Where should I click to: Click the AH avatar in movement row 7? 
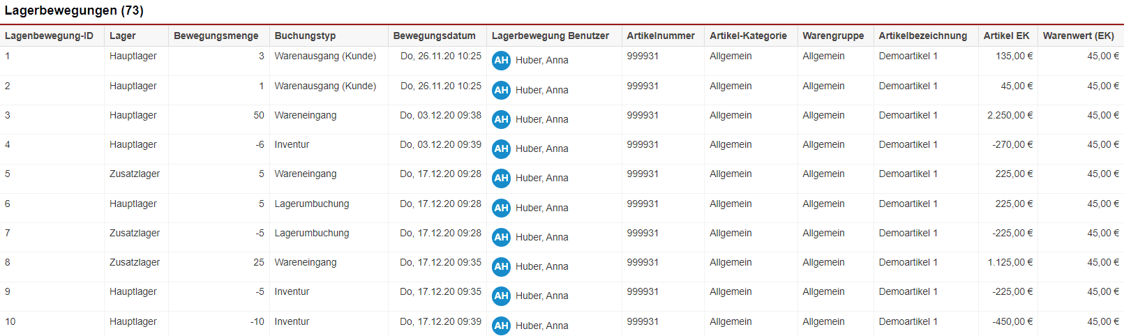(x=501, y=238)
